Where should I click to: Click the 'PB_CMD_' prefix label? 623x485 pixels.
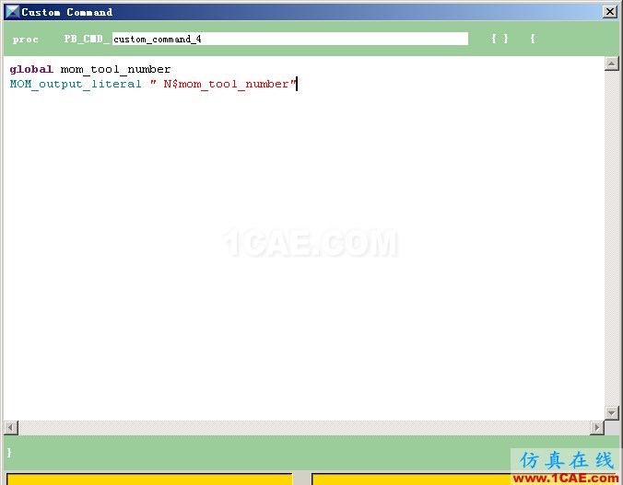click(x=87, y=39)
